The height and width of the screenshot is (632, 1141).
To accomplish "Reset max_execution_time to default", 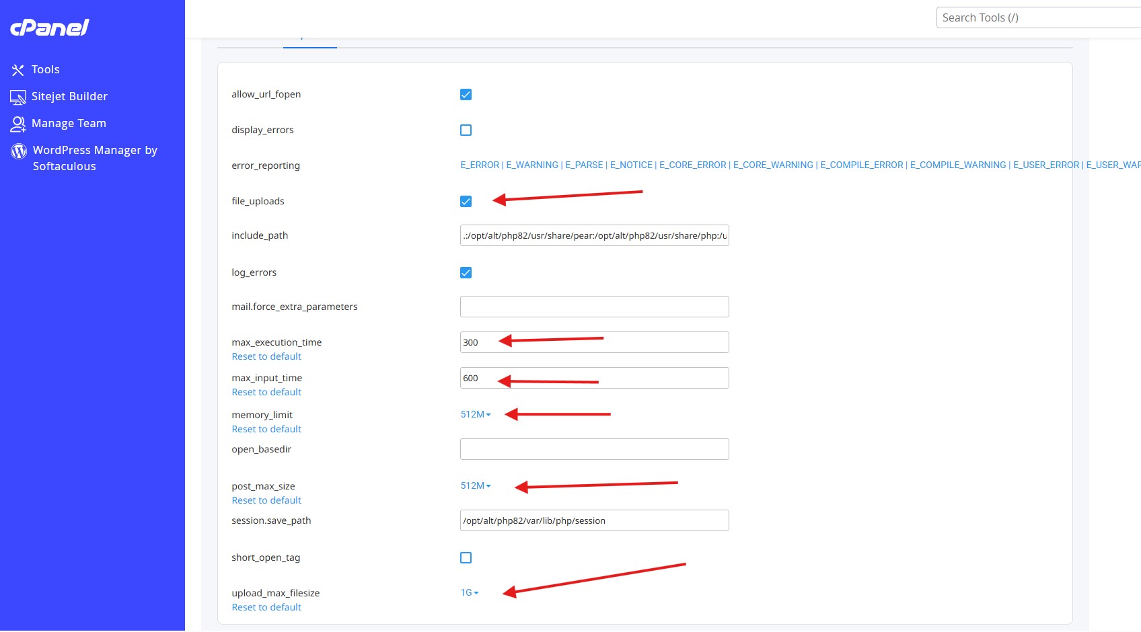I will pyautogui.click(x=266, y=357).
